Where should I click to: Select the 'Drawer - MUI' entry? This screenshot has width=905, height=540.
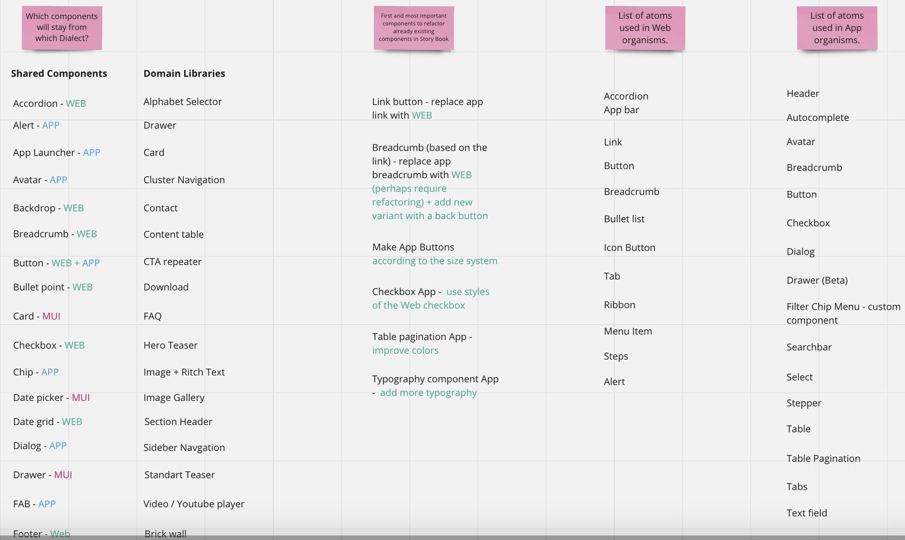42,475
